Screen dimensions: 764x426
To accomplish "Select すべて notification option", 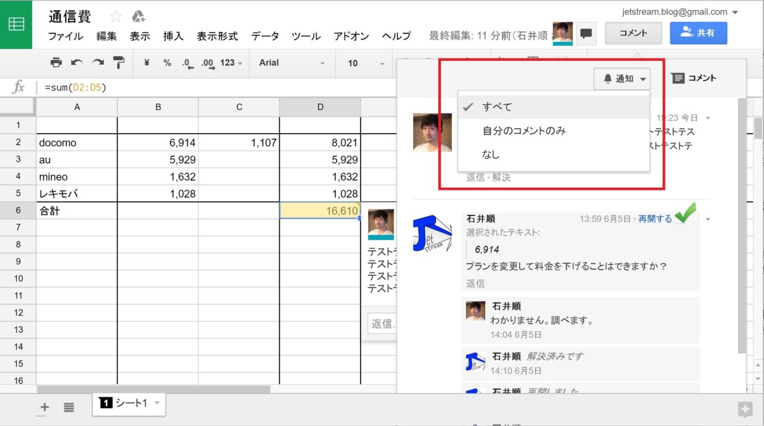I will [497, 107].
